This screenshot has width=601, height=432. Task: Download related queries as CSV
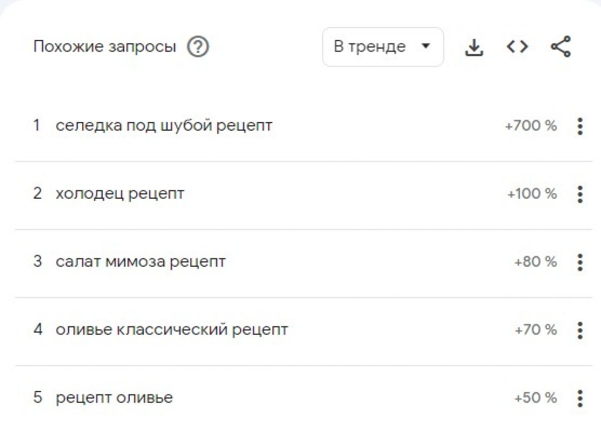[x=474, y=48]
